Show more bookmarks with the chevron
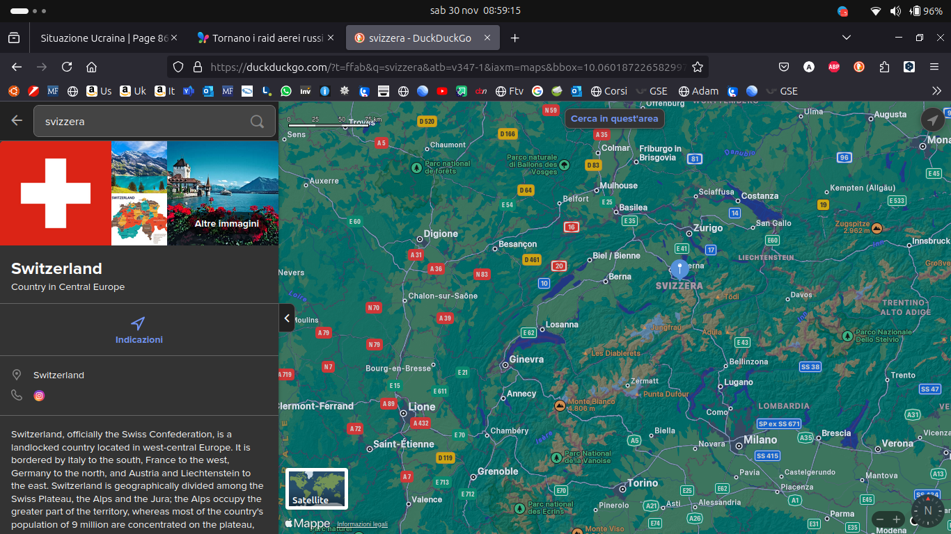951x534 pixels. coord(936,91)
